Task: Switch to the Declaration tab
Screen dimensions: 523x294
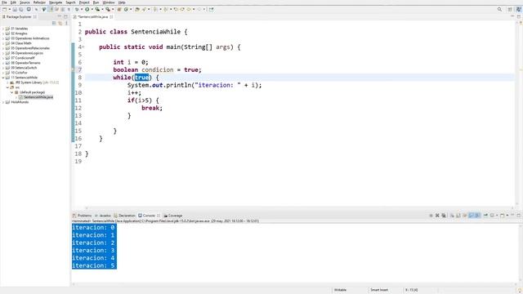Action: [124, 216]
